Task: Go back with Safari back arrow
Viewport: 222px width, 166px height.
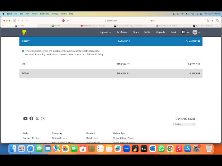Action: pos(23,21)
